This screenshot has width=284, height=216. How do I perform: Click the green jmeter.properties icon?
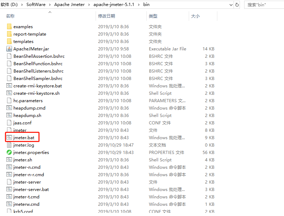[9, 153]
